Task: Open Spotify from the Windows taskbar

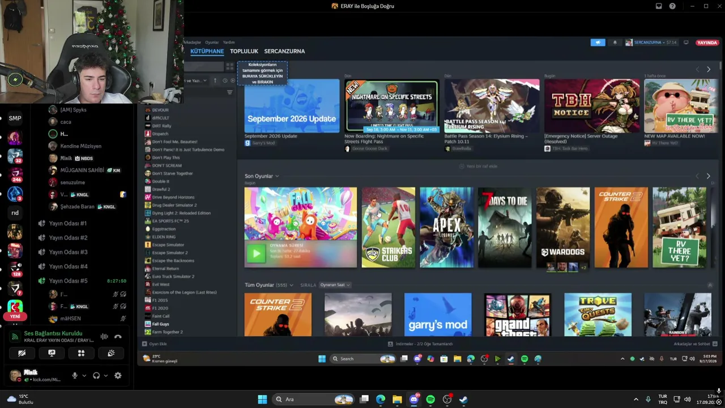Action: click(430, 399)
